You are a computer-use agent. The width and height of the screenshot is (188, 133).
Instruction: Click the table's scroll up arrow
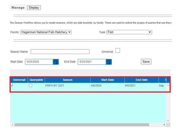168,85
